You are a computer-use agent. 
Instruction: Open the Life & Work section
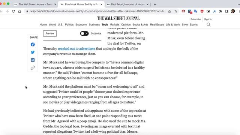click(173, 24)
